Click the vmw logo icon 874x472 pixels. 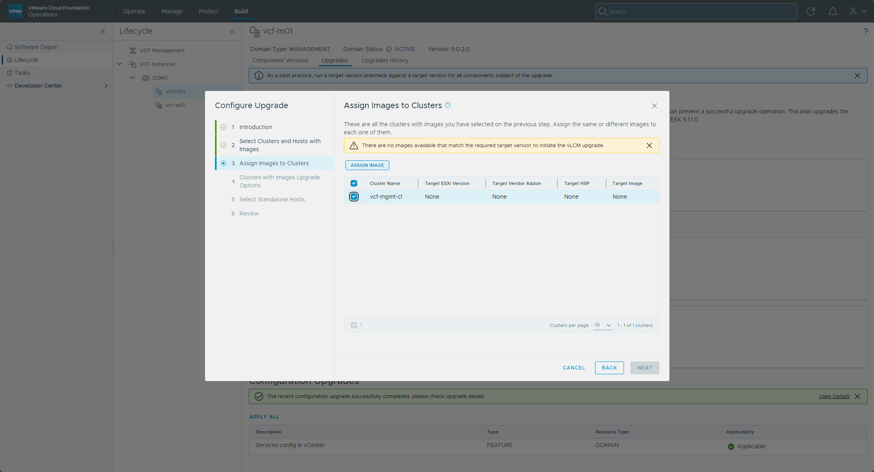click(x=15, y=11)
